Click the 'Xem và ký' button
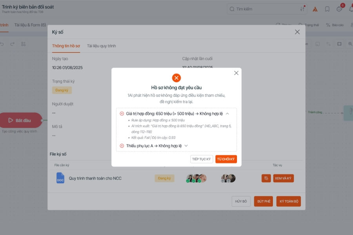The height and width of the screenshot is (235, 353). pyautogui.click(x=284, y=178)
